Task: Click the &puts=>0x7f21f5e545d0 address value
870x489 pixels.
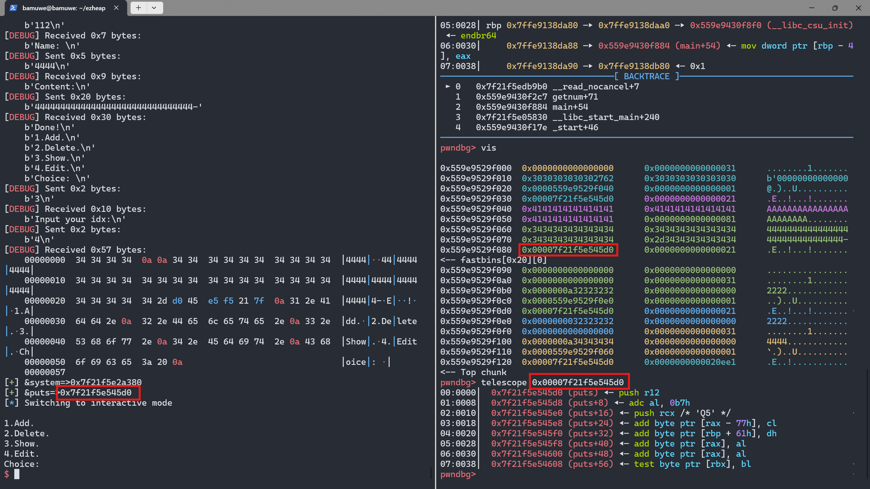Action: point(96,392)
